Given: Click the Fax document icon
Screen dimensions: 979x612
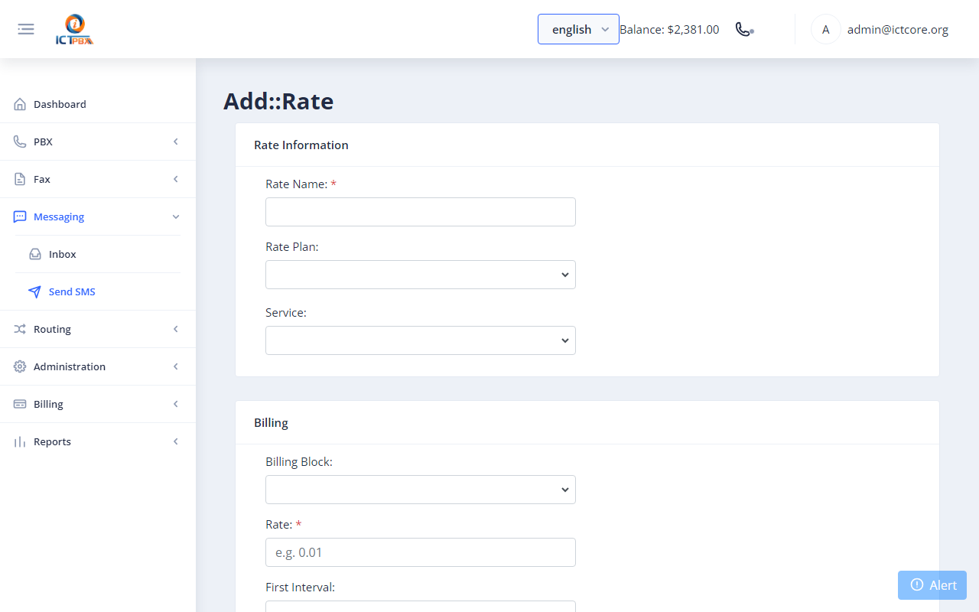Looking at the screenshot, I should click(x=20, y=179).
